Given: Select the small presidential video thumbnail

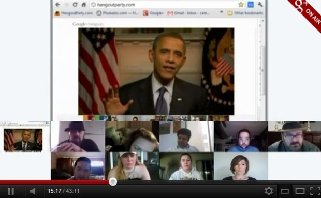Looking at the screenshot, I should [x=23, y=140].
